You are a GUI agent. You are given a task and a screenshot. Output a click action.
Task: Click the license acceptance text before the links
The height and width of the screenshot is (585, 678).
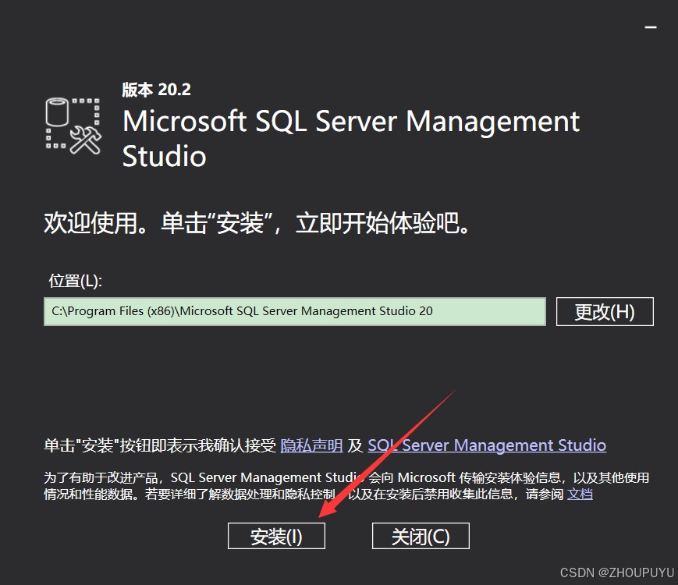coord(160,445)
